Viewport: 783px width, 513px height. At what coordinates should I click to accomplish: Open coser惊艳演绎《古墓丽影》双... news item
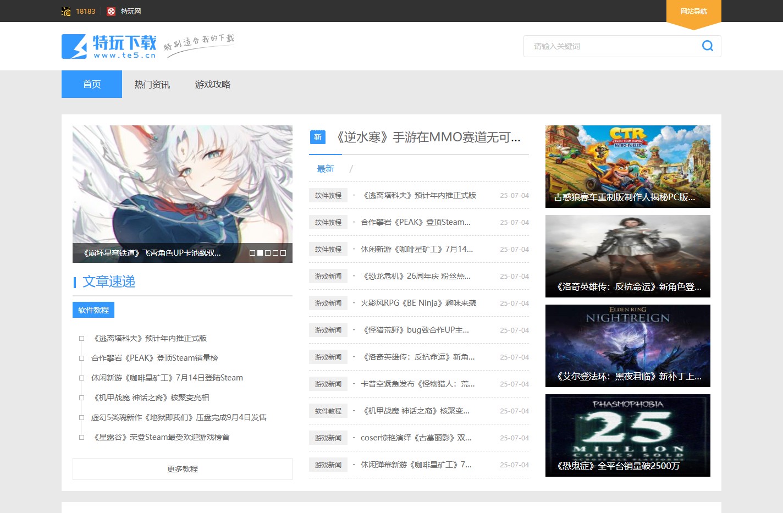click(416, 438)
